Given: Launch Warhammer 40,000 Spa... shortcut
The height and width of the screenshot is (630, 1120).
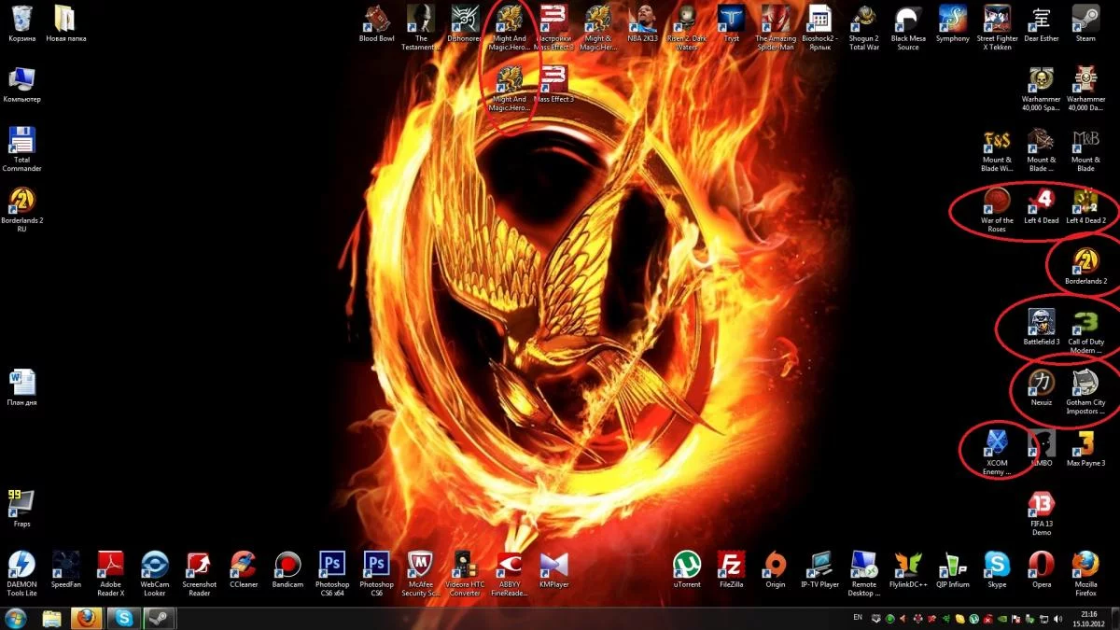Looking at the screenshot, I should pyautogui.click(x=1042, y=89).
